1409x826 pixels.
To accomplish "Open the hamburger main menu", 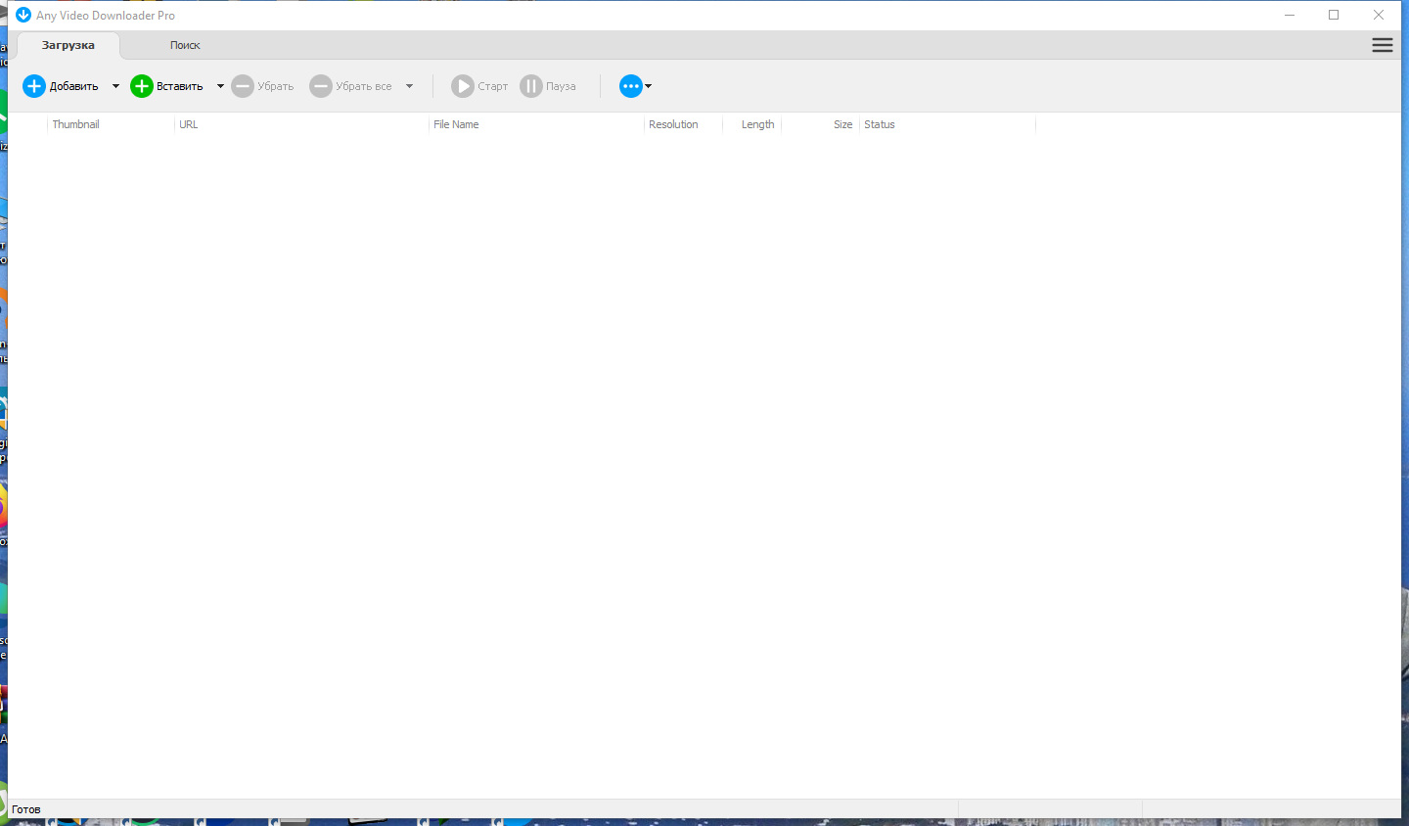I will click(x=1383, y=45).
